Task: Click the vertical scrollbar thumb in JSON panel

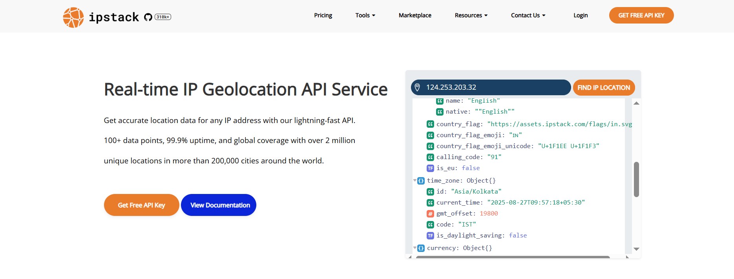Action: pyautogui.click(x=636, y=179)
